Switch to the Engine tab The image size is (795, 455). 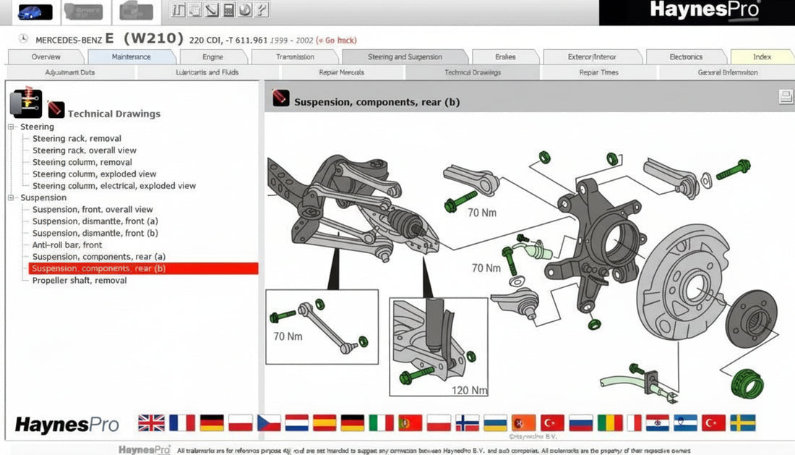pos(212,57)
